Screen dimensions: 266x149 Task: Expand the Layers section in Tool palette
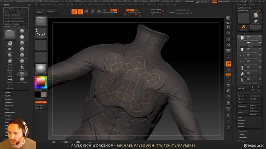241,134
